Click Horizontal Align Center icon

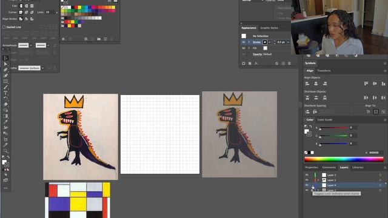[316, 84]
